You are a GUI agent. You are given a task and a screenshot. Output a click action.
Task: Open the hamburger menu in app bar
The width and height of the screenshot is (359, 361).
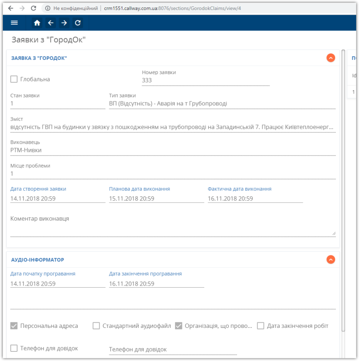click(14, 23)
